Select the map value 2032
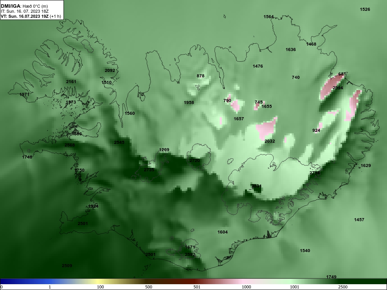Screen dimensions: 387x290 pos(269,141)
